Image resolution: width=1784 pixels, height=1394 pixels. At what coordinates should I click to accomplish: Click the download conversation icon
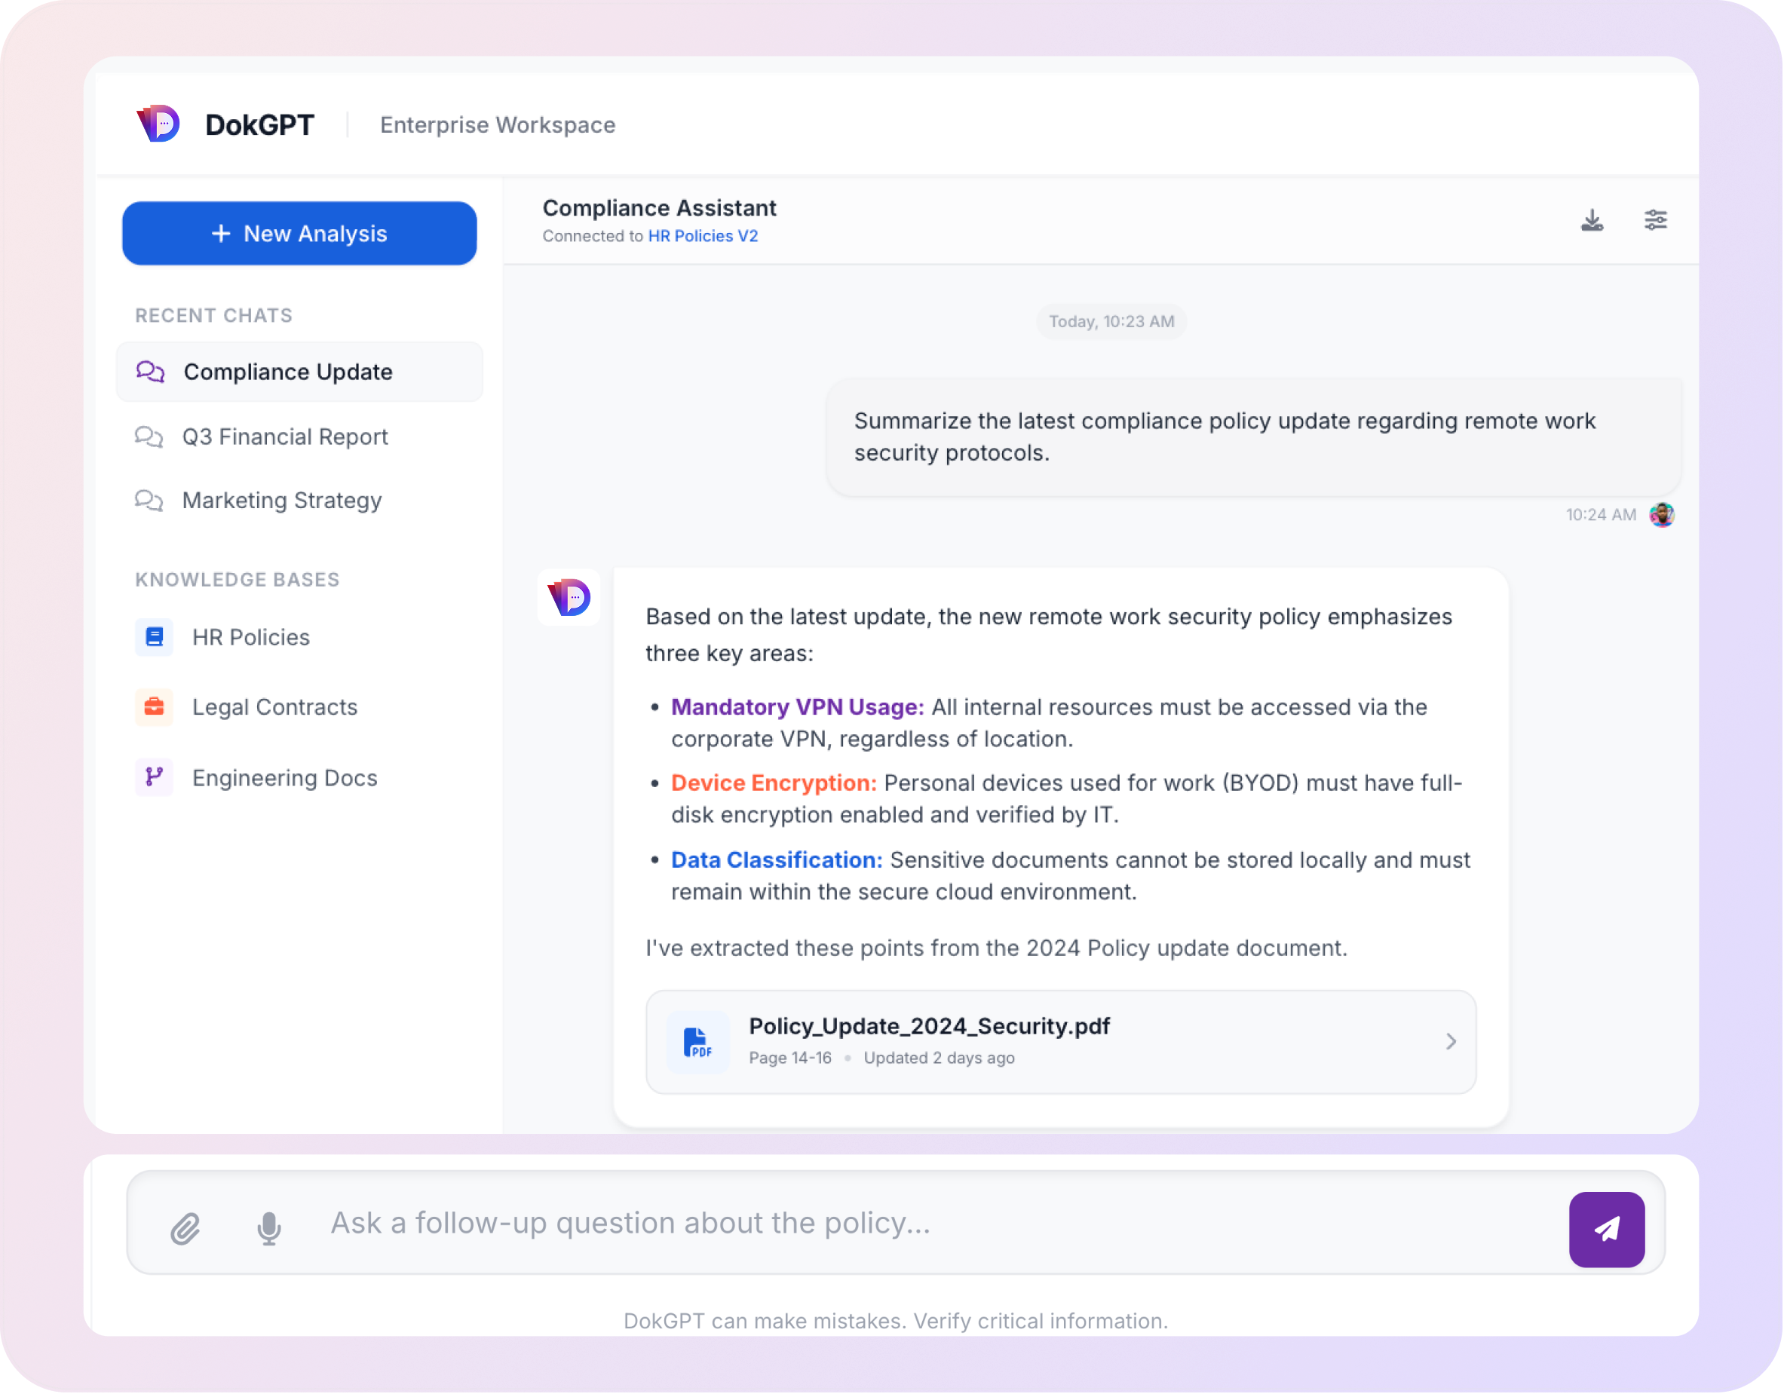tap(1591, 220)
